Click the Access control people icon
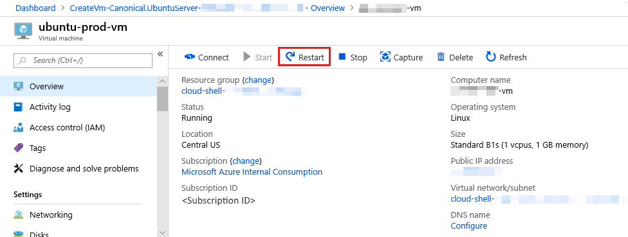This screenshot has width=628, height=237. 19,128
